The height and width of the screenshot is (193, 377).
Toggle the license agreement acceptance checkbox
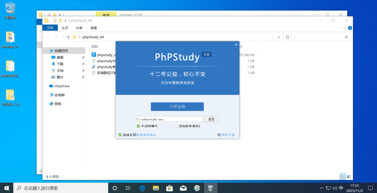pos(120,135)
